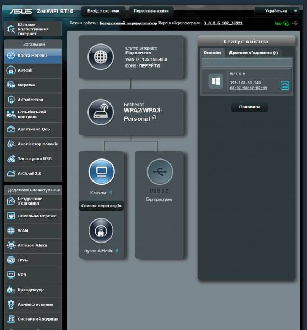Click the Поновити button

coord(250,107)
